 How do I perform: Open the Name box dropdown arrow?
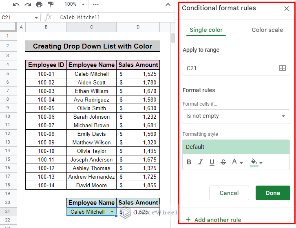point(36,18)
